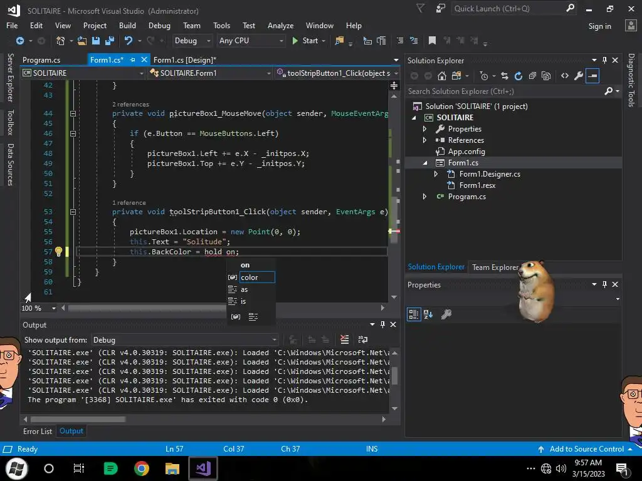
Task: Toggle Word Wrap icon in Output panel
Action: [x=363, y=339]
